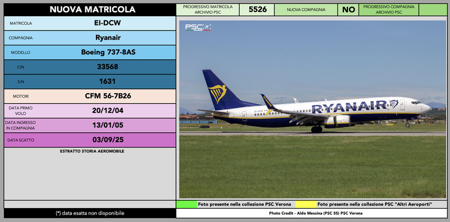Viewport: 450px width, 222px height.
Task: Click the empty aircraft history area
Action: (x=90, y=176)
